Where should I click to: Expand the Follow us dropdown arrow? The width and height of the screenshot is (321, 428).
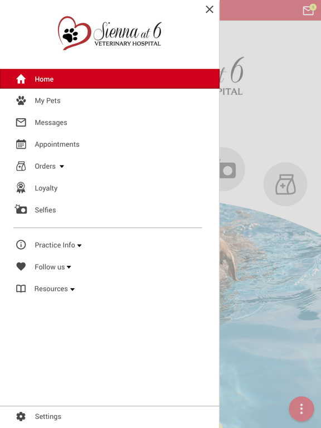(69, 267)
